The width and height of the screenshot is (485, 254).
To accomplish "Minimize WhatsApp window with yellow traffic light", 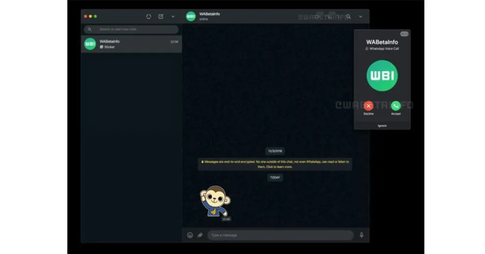I will 90,17.
